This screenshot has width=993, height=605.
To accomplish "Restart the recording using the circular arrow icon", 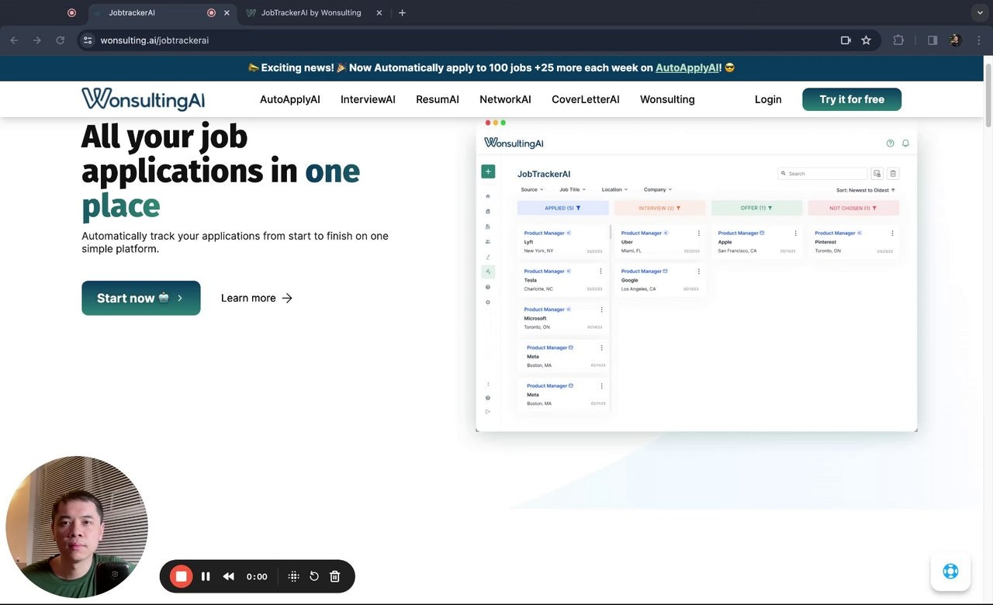I will tap(313, 576).
